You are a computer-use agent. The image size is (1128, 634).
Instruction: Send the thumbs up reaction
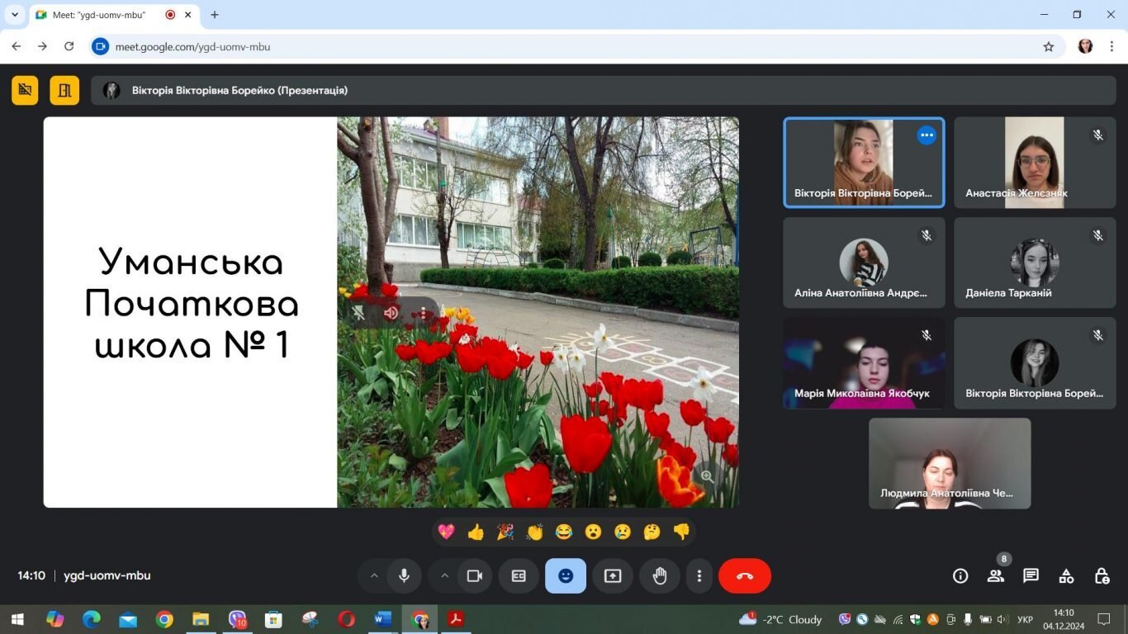[476, 532]
